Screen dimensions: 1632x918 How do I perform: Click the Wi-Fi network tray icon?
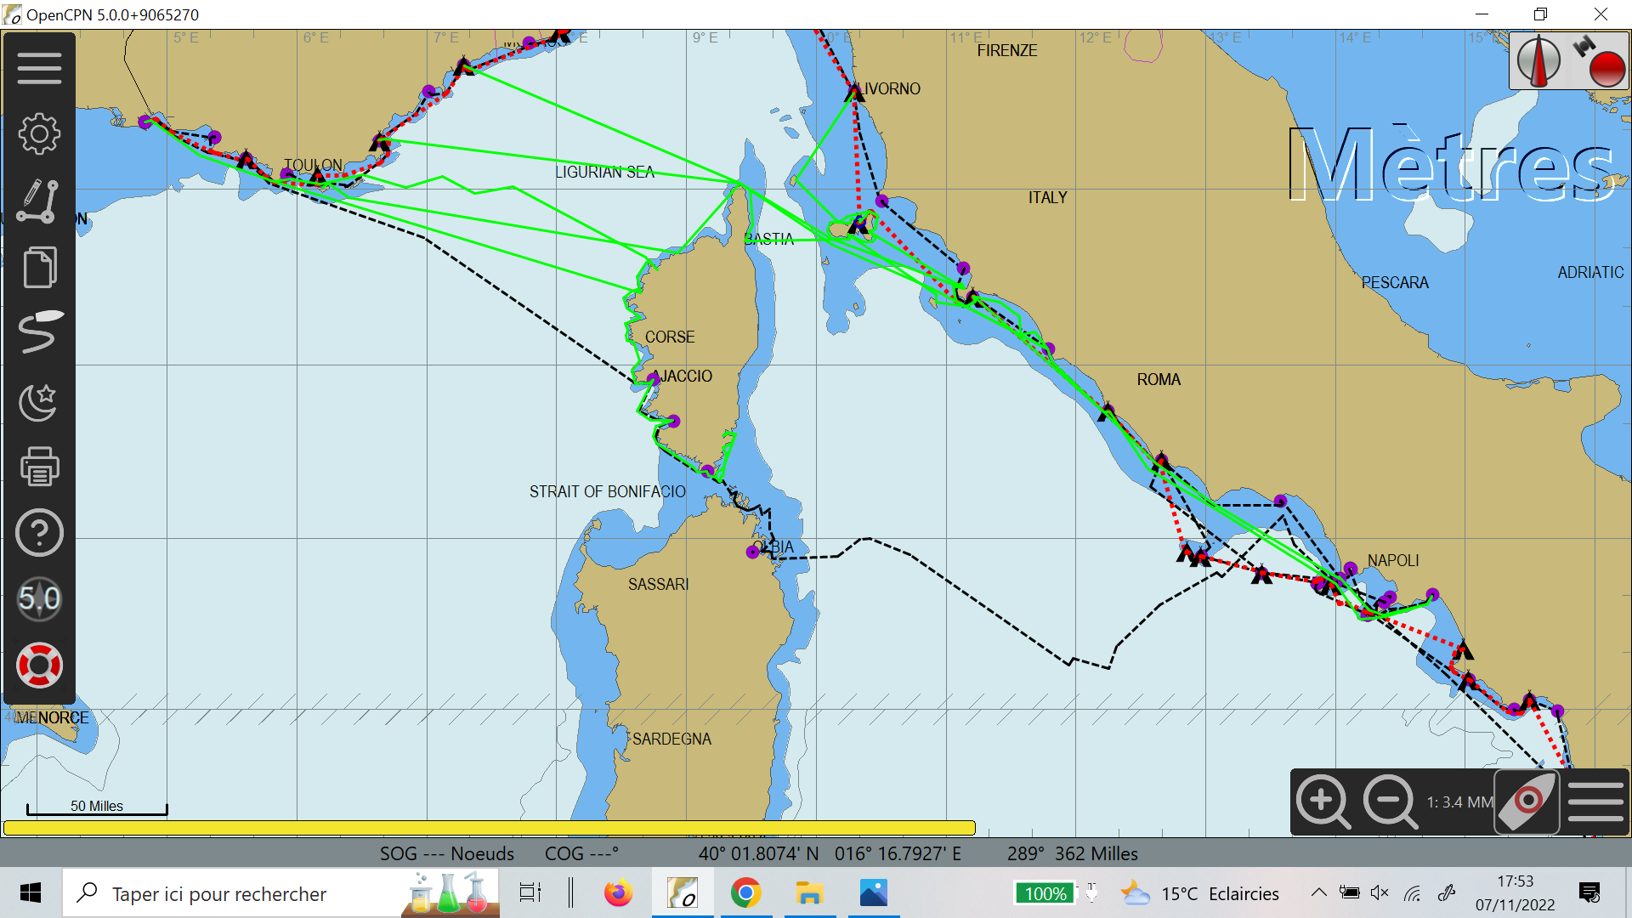click(1413, 892)
